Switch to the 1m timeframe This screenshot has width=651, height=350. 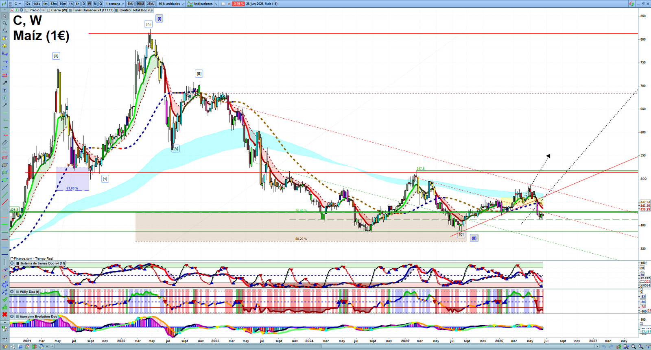45,4
